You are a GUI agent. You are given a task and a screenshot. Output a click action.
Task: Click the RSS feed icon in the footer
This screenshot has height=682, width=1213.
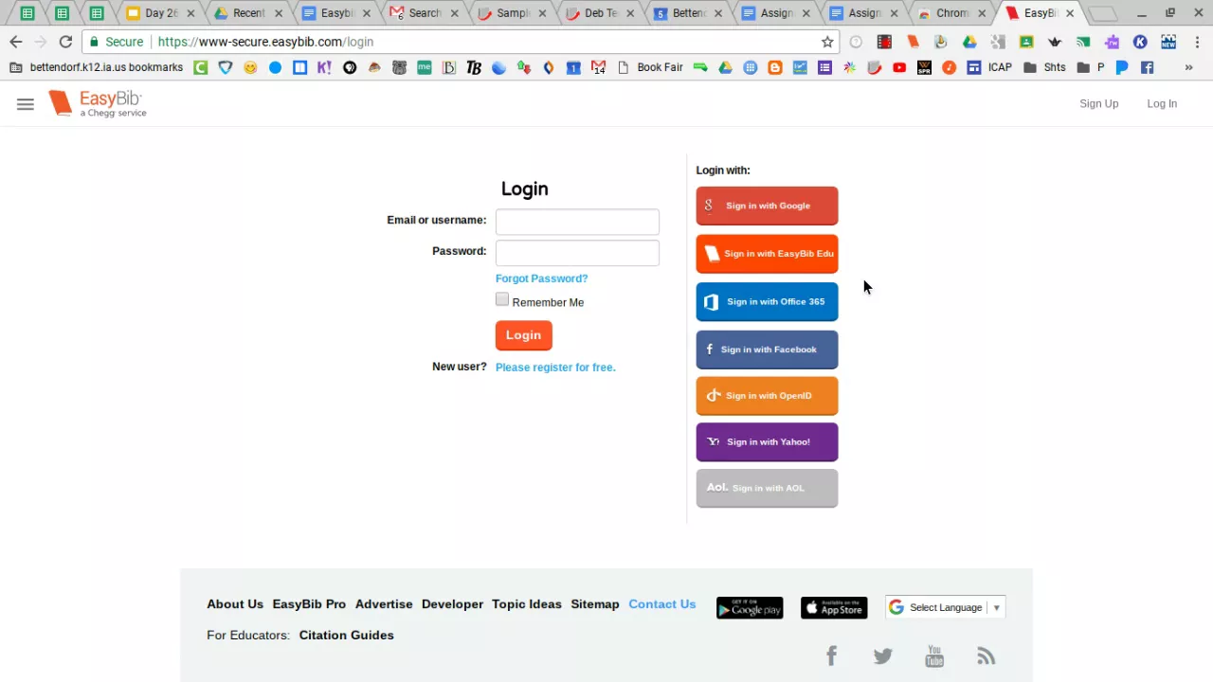click(987, 655)
